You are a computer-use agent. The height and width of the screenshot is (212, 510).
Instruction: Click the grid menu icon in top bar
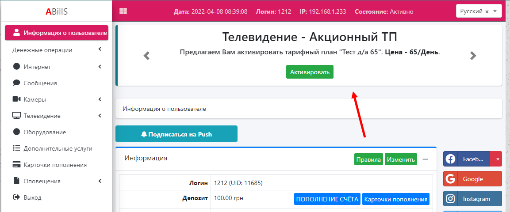123,11
